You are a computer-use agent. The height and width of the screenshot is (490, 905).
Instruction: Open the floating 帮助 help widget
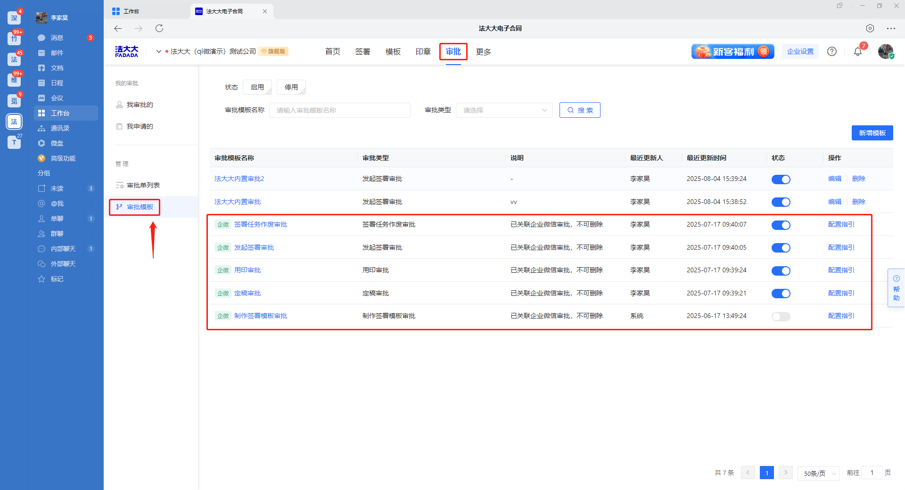[896, 288]
